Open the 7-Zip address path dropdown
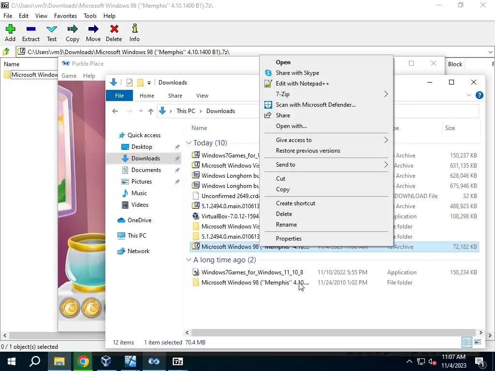Image resolution: width=495 pixels, height=371 pixels. (x=490, y=52)
